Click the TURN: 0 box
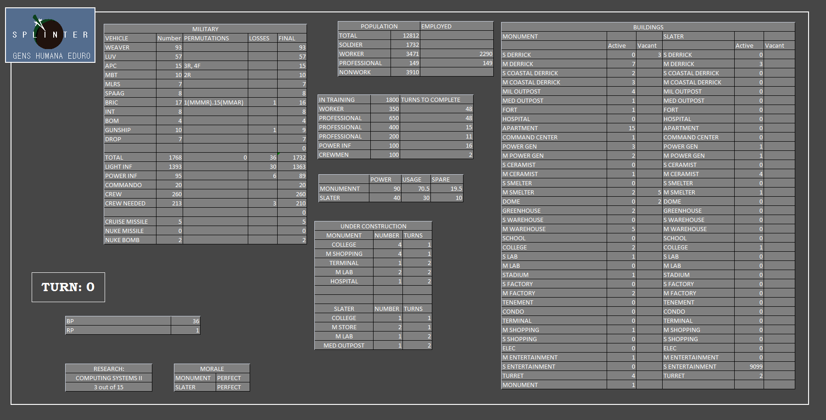Viewport: 826px width, 420px height. point(68,287)
